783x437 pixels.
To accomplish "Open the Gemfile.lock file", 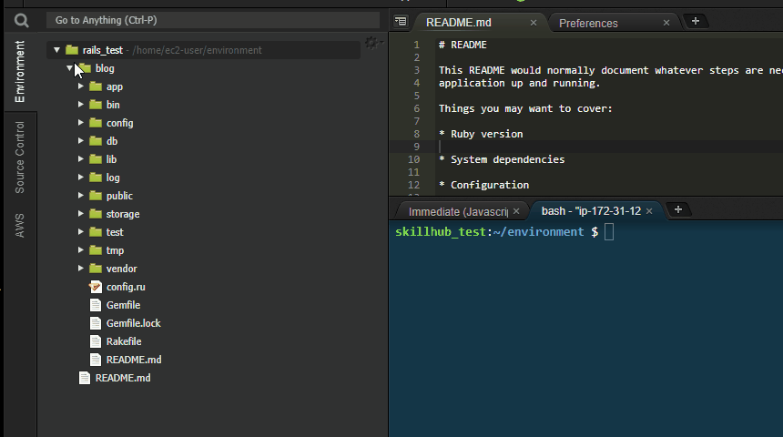I will (133, 323).
